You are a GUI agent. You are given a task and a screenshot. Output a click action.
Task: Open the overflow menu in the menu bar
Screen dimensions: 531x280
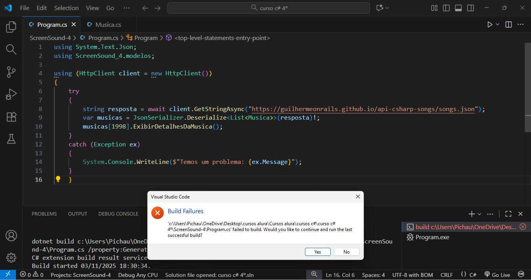click(x=126, y=8)
